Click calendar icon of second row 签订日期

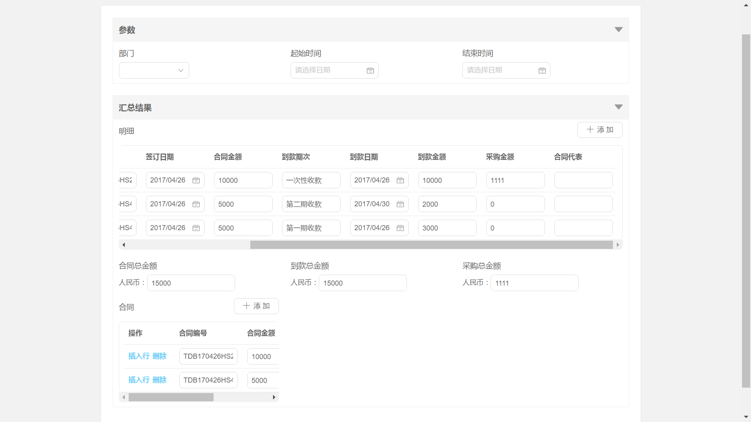tap(196, 204)
